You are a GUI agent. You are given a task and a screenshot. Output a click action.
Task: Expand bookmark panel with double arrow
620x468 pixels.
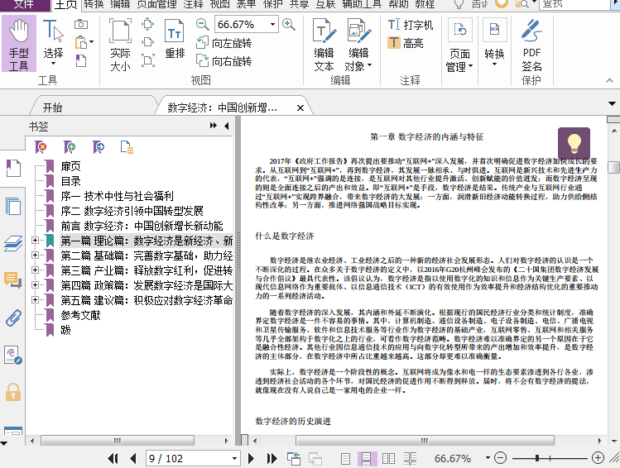(x=214, y=126)
